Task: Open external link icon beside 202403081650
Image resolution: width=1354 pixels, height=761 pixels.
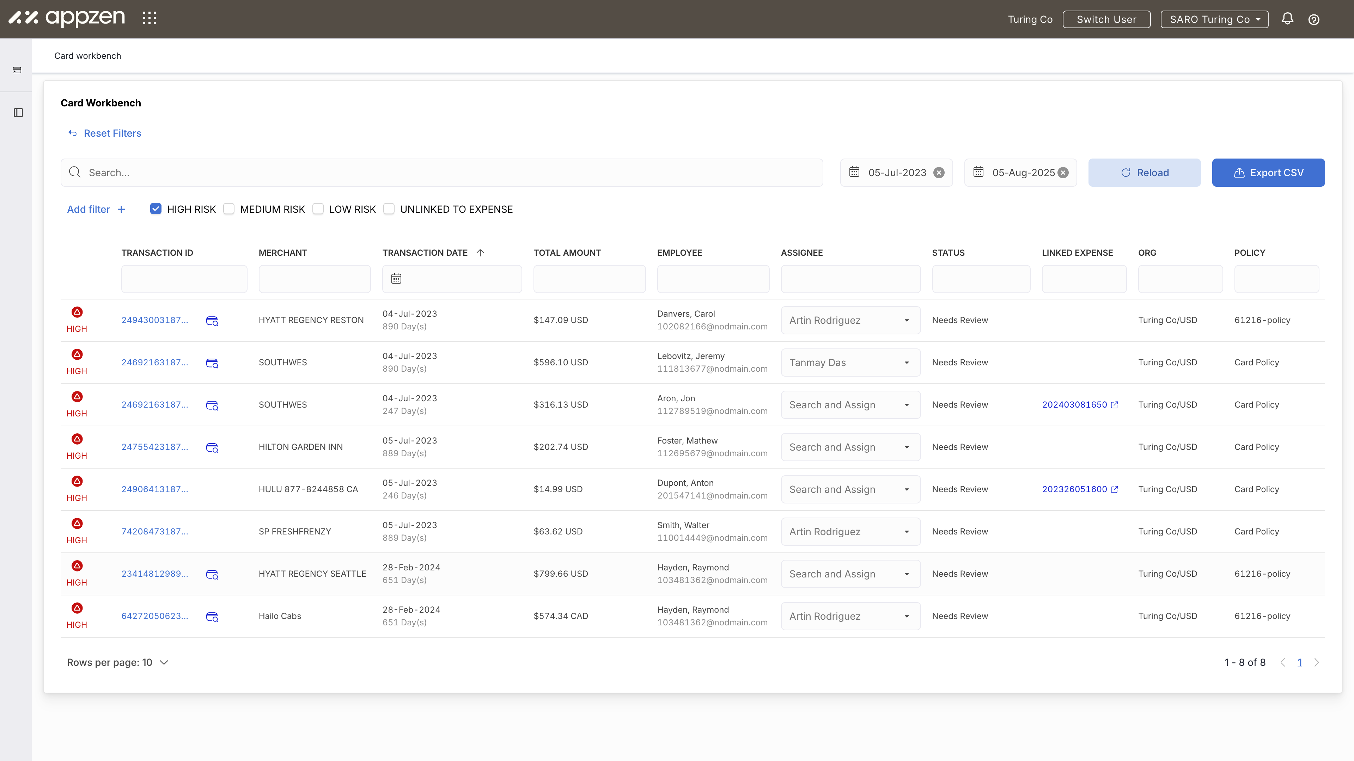Action: coord(1114,405)
